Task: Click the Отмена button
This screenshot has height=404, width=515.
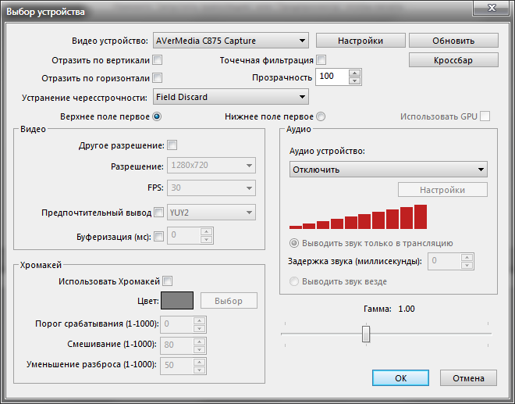Action: tap(468, 377)
